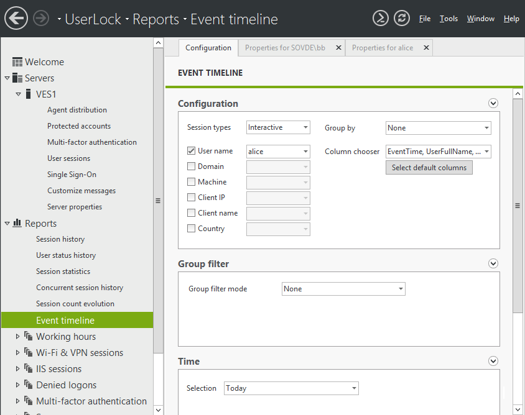Click the Denied logons folder icon

(29, 385)
